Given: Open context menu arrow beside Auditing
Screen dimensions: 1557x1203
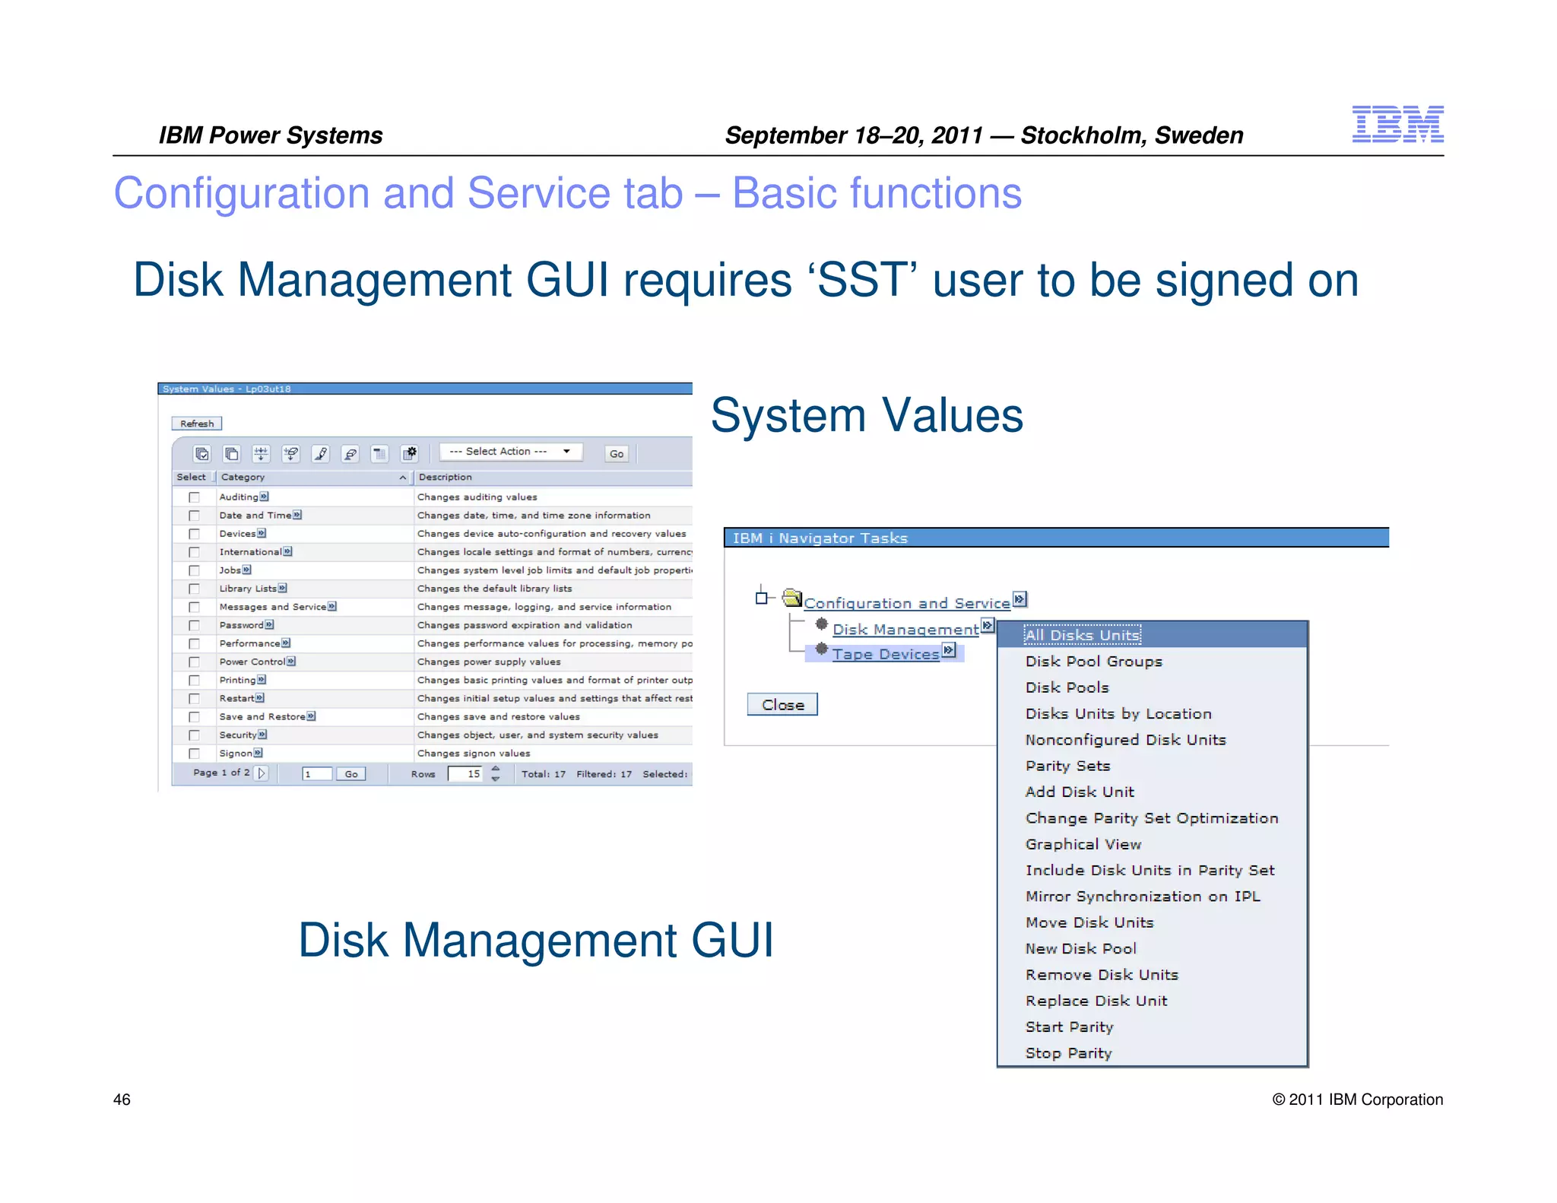Looking at the screenshot, I should point(264,497).
